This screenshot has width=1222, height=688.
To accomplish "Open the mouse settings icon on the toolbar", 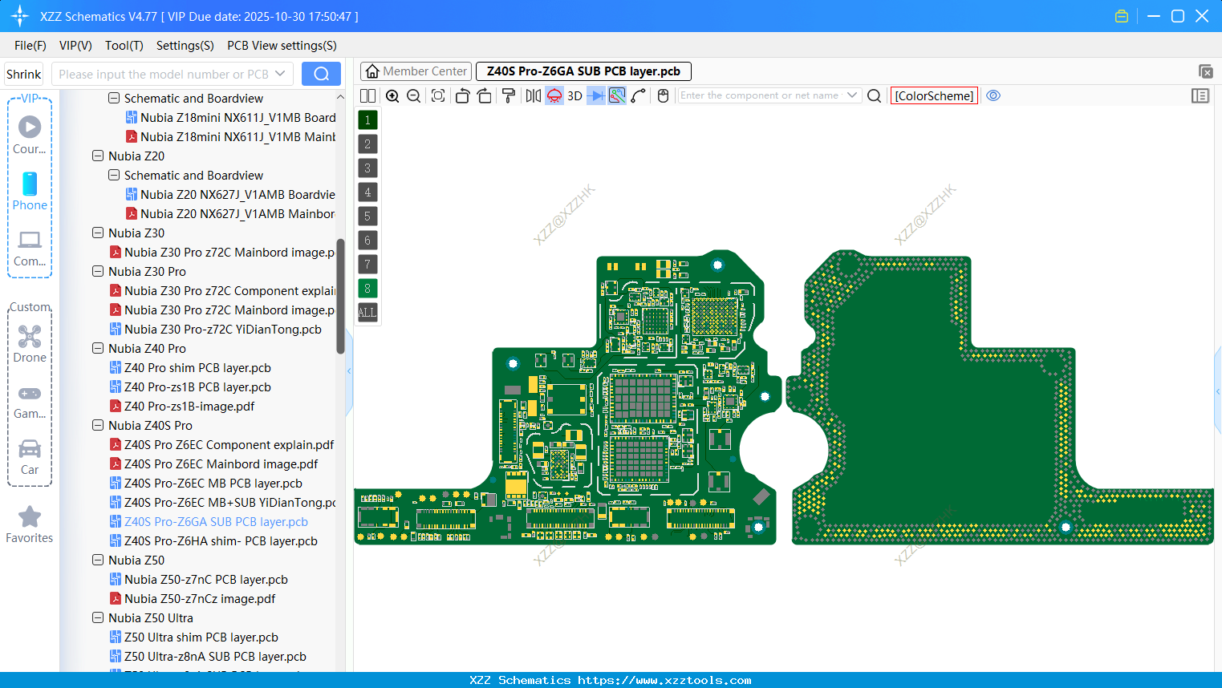I will click(663, 95).
